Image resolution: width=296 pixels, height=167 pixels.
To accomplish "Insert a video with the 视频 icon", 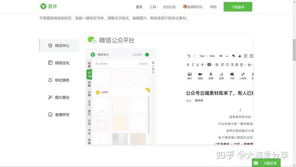I will (x=200, y=76).
